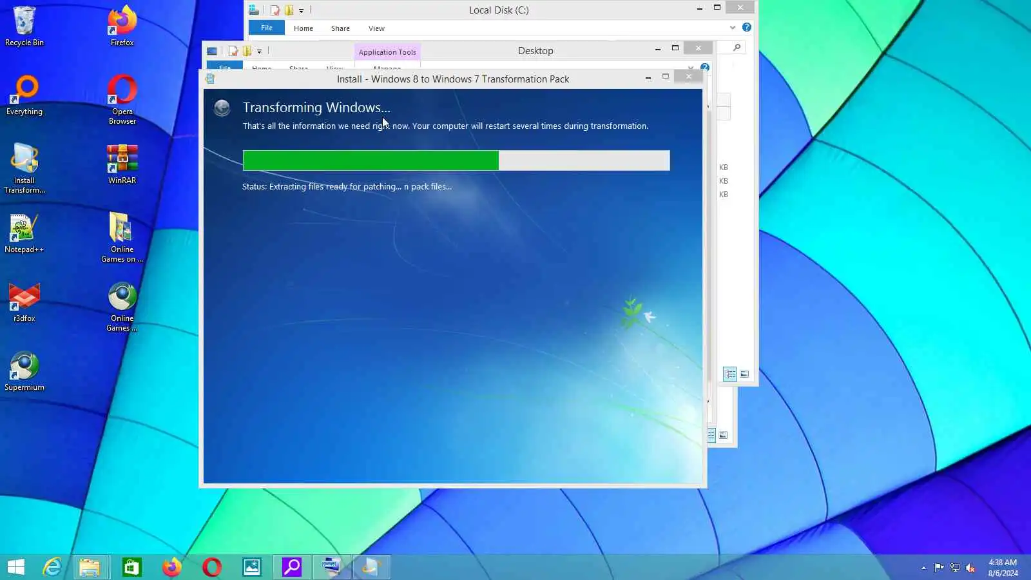Select the Application Tools tab in the Desktop window
The width and height of the screenshot is (1031, 580).
(x=387, y=52)
